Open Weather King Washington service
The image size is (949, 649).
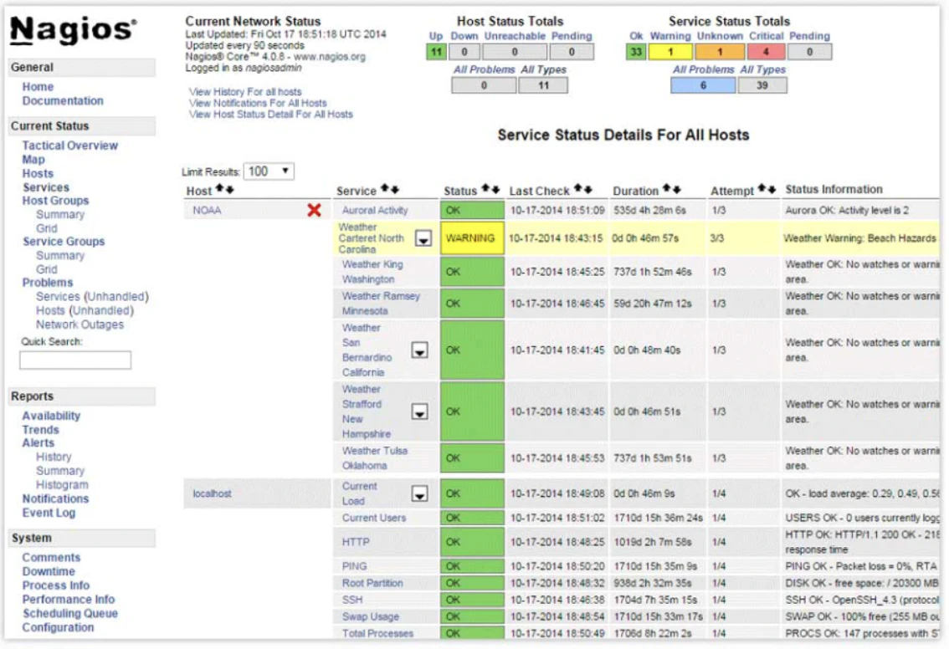click(372, 272)
